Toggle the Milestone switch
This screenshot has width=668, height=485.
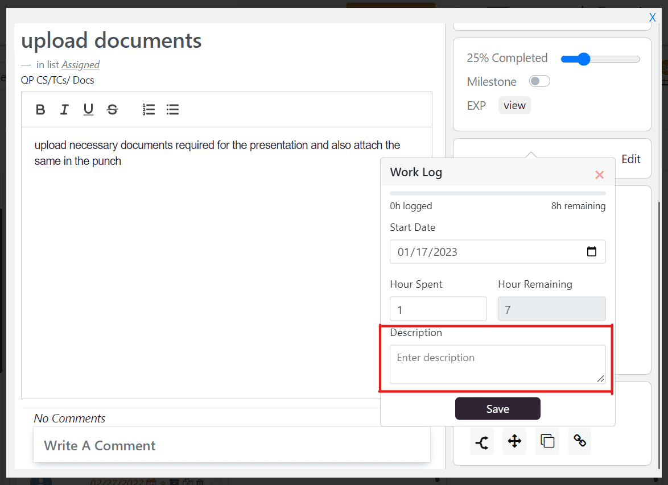(x=539, y=81)
